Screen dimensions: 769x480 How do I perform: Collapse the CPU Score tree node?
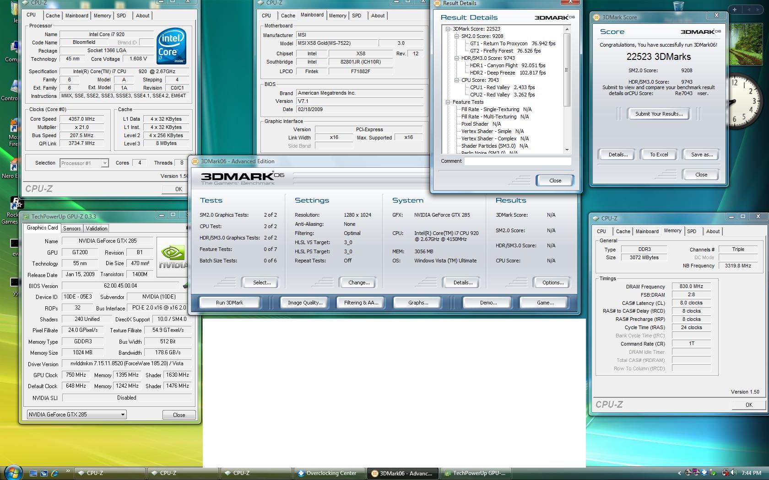456,80
